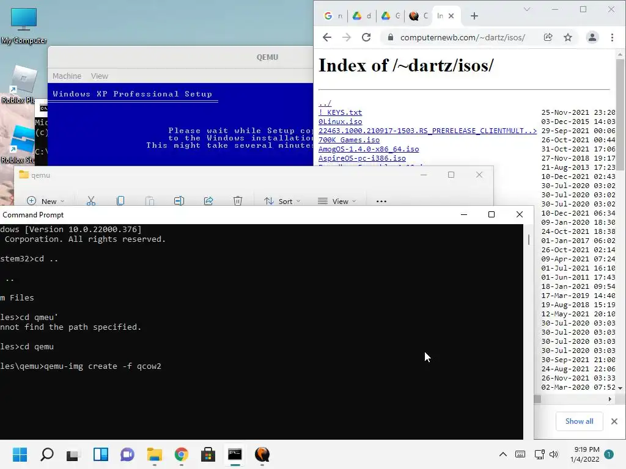626x469 pixels.
Task: Switch to Chrome on the taskbar
Action: click(x=181, y=454)
